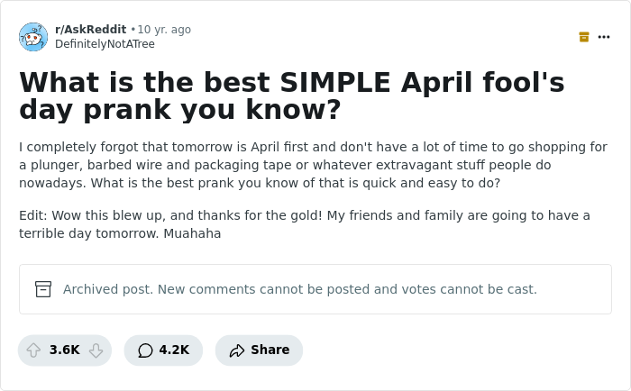Image resolution: width=631 pixels, height=391 pixels.
Task: Click the '10 yr. ago' timestamp
Action: [164, 30]
